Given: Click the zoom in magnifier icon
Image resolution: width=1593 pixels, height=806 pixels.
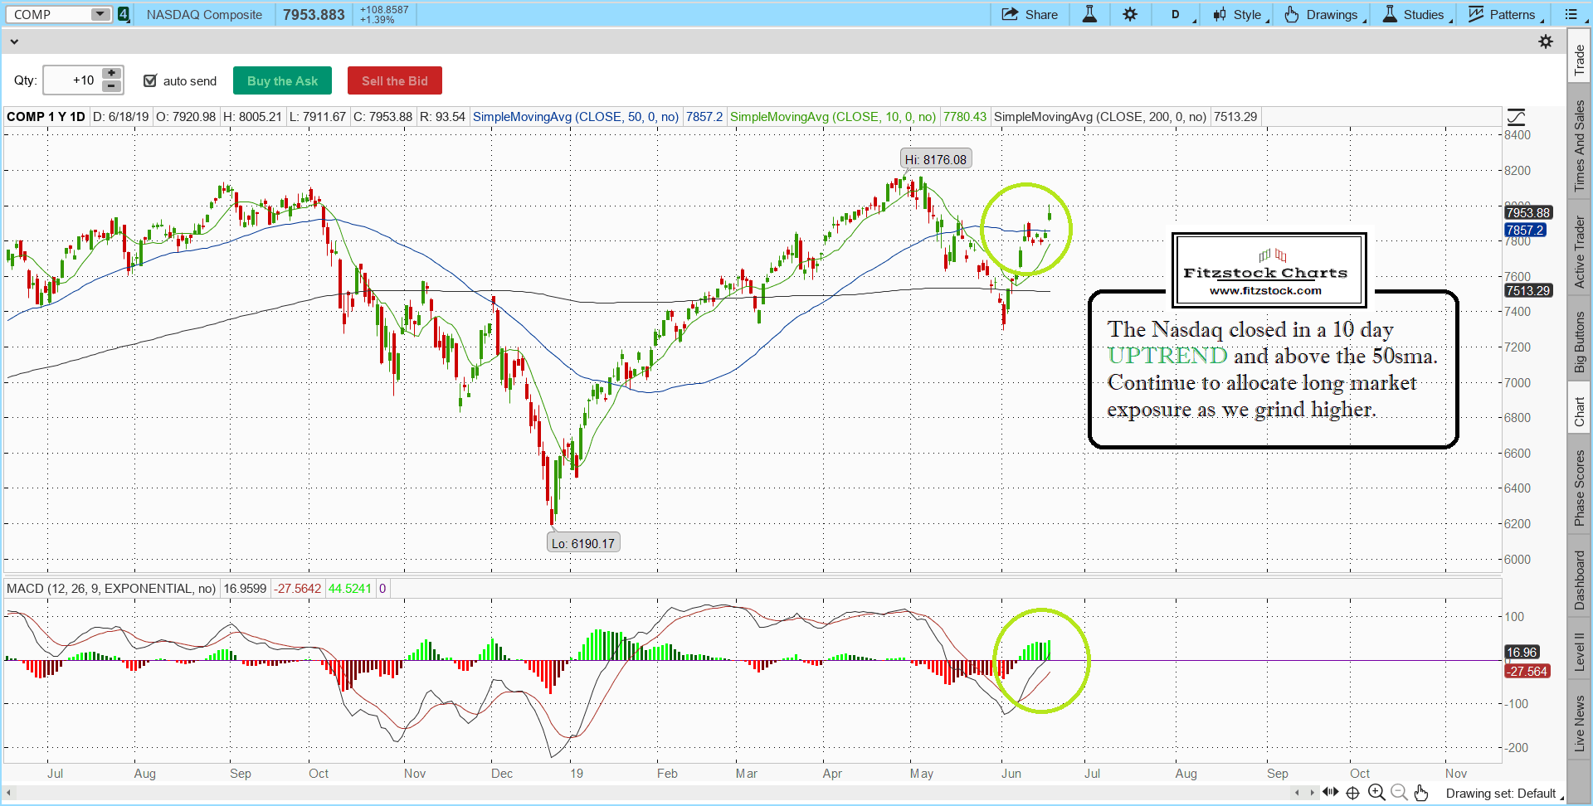Looking at the screenshot, I should (1376, 793).
